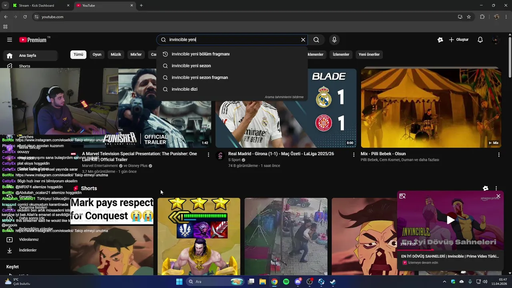Open Discord from the taskbar

click(298, 282)
